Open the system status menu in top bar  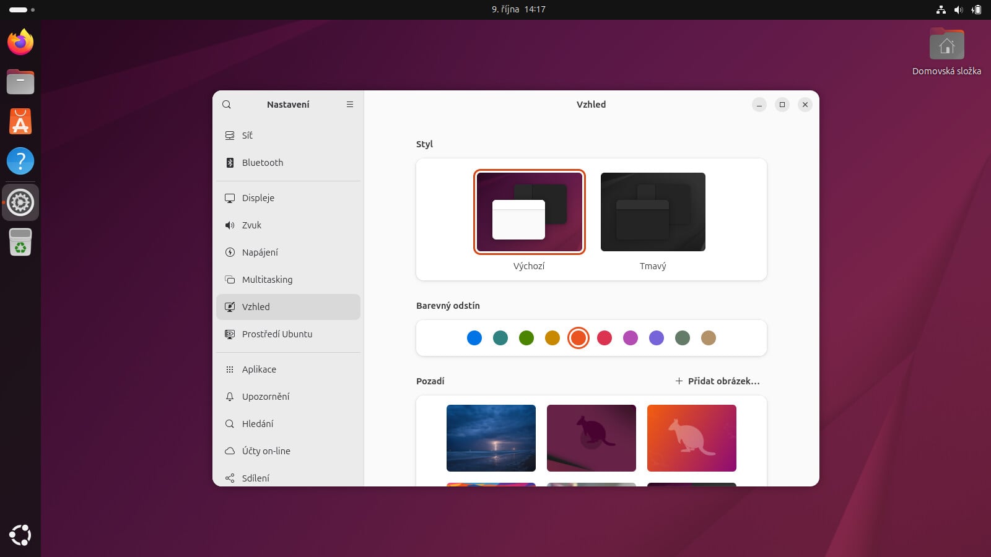tap(958, 9)
